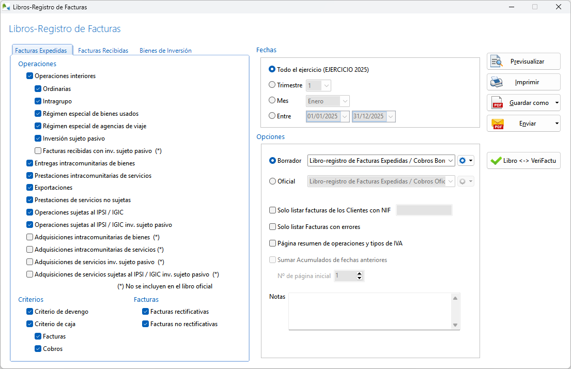
Task: Open the Bienes de Inversión tab
Action: 165,51
